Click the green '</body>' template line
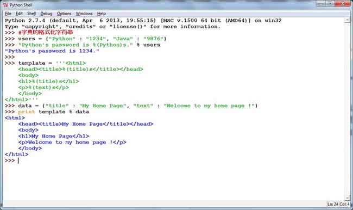Viewport: 353px width, 210px height. tap(30, 94)
